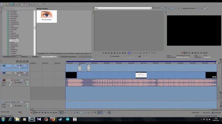This screenshot has height=124, width=222.
Task: Click the Open project folder icon
Action: 5,4
